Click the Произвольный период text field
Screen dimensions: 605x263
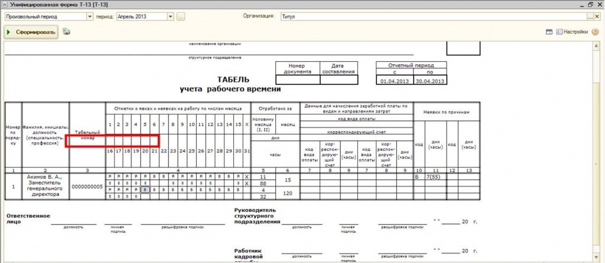45,17
